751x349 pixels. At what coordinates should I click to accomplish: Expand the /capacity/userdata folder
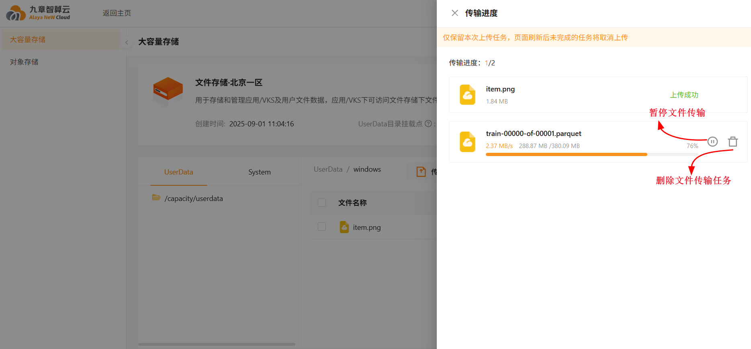click(156, 198)
